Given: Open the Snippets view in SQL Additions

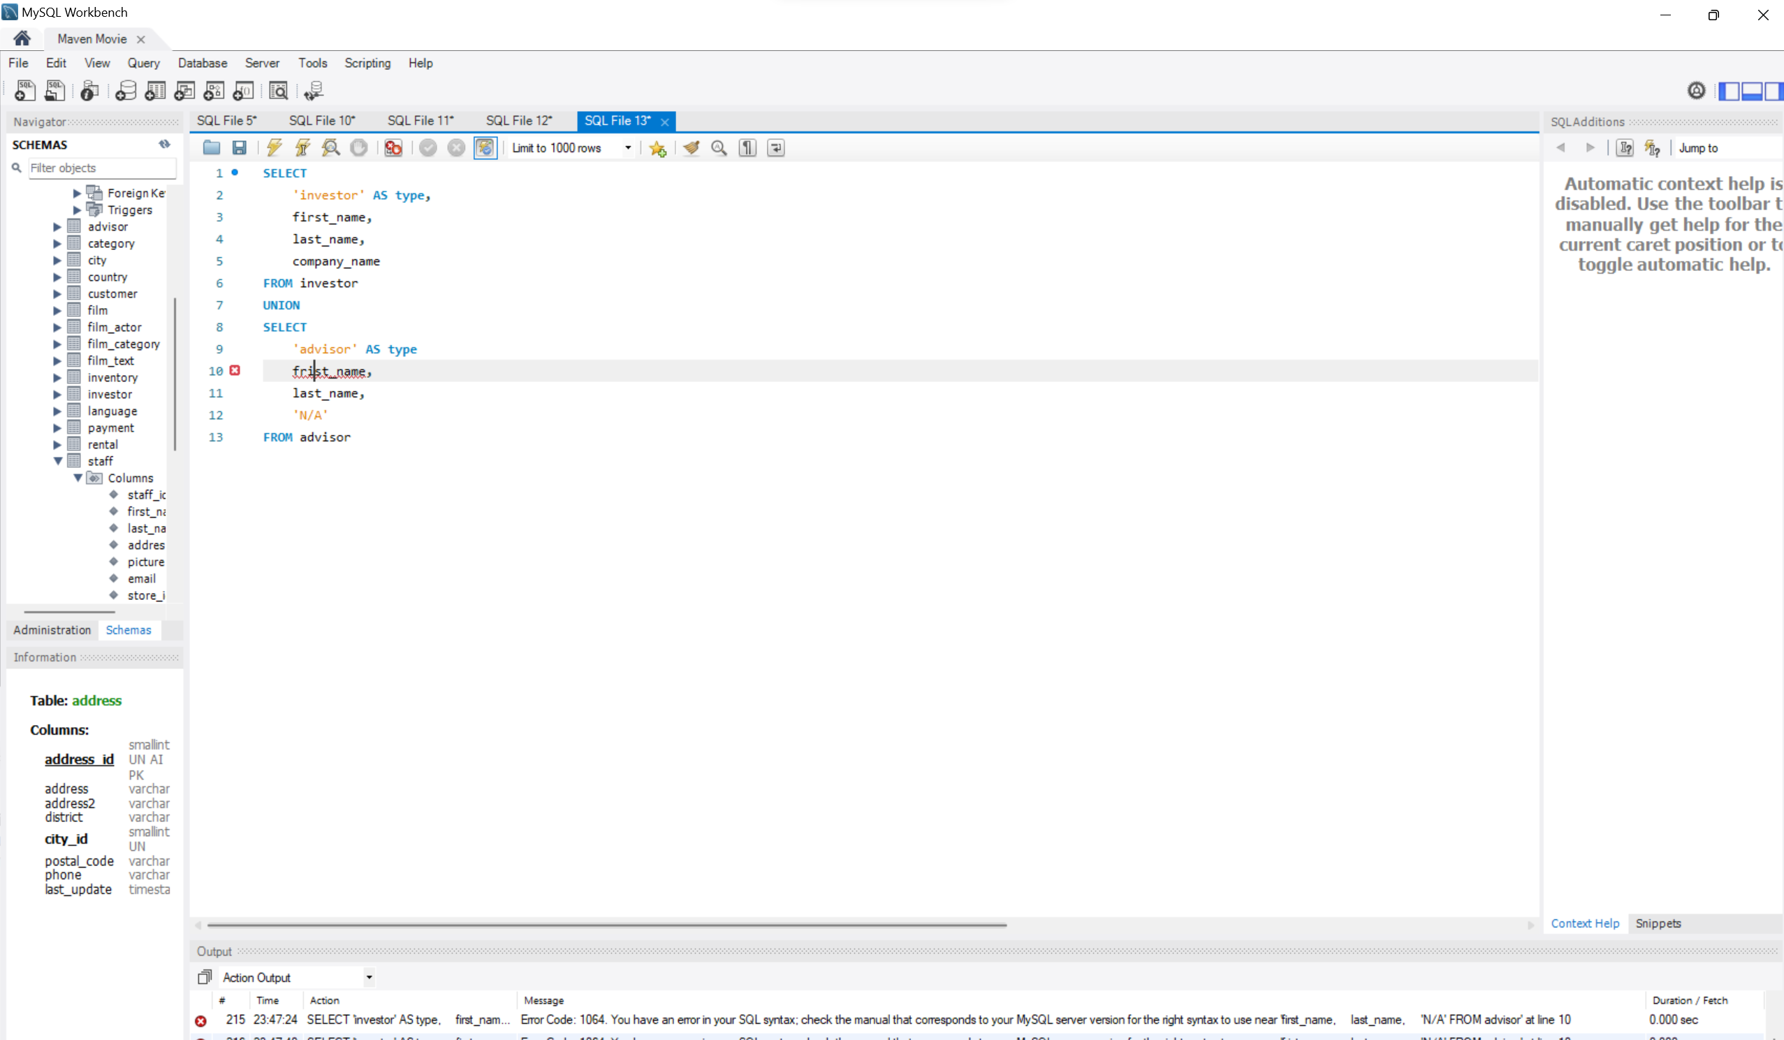Looking at the screenshot, I should click(x=1660, y=923).
